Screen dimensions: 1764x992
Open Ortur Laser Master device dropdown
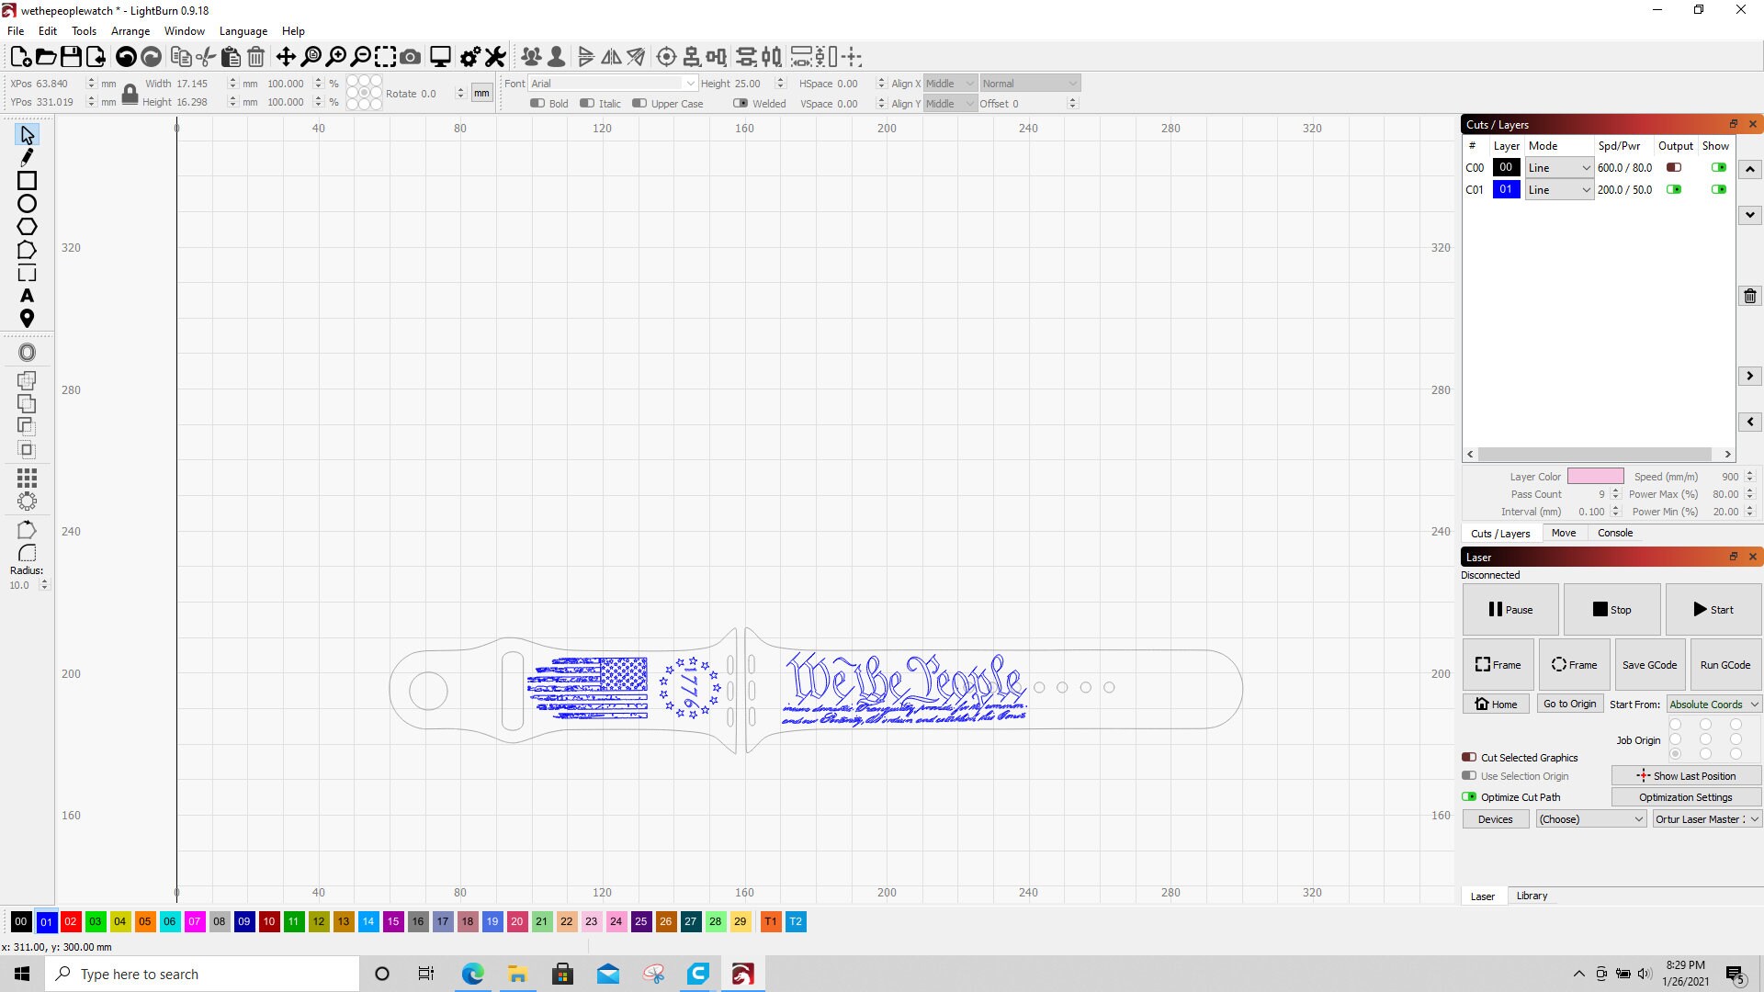tap(1707, 819)
